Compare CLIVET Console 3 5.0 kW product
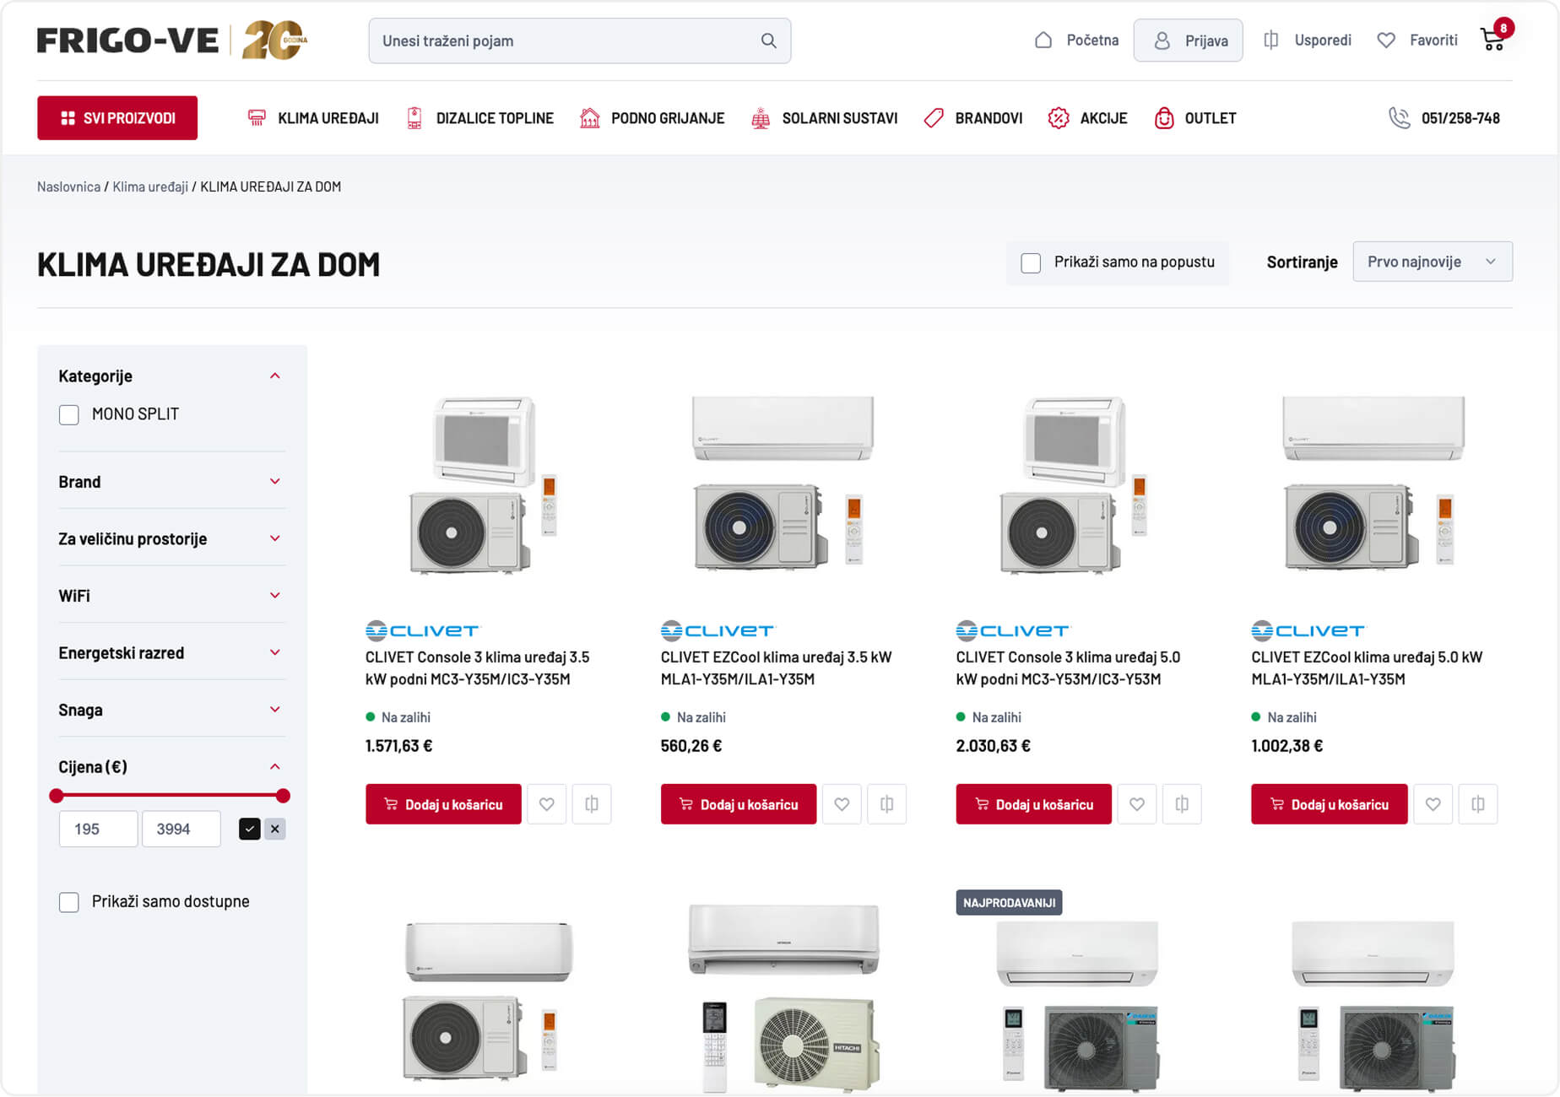The height and width of the screenshot is (1097, 1560). [1182, 804]
